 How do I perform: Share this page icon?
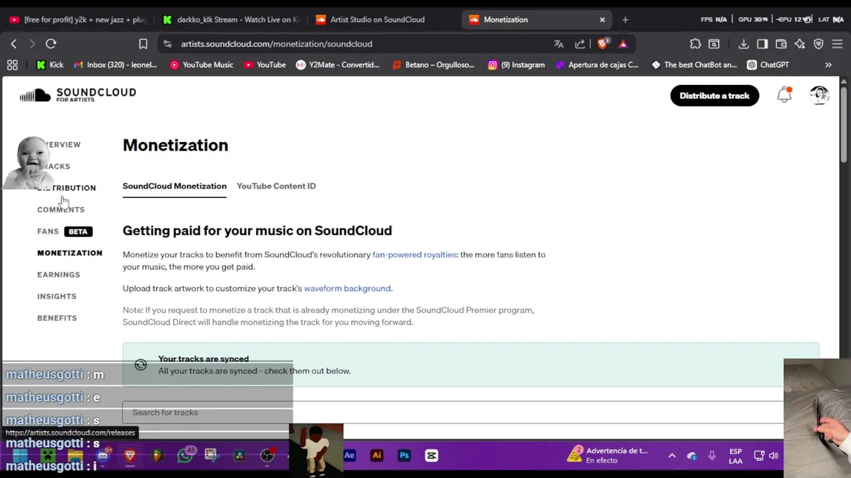tap(580, 44)
